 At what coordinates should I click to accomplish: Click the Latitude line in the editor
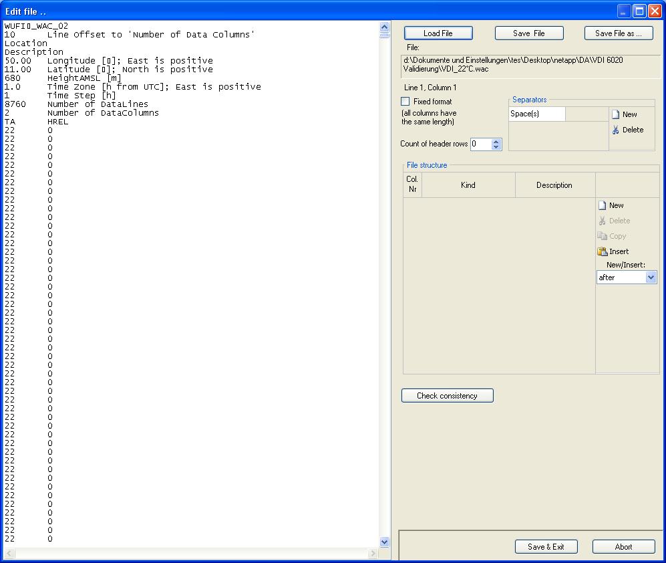[x=109, y=70]
